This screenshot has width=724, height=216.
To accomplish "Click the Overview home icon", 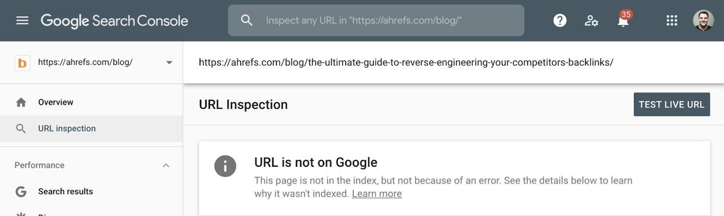I will point(21,102).
